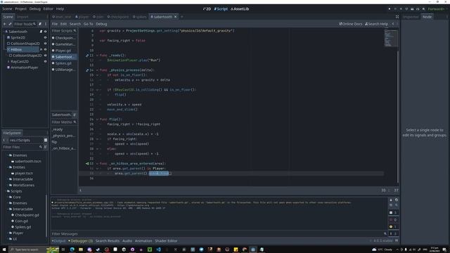Expand the WorldScenes folder

coord(8,186)
